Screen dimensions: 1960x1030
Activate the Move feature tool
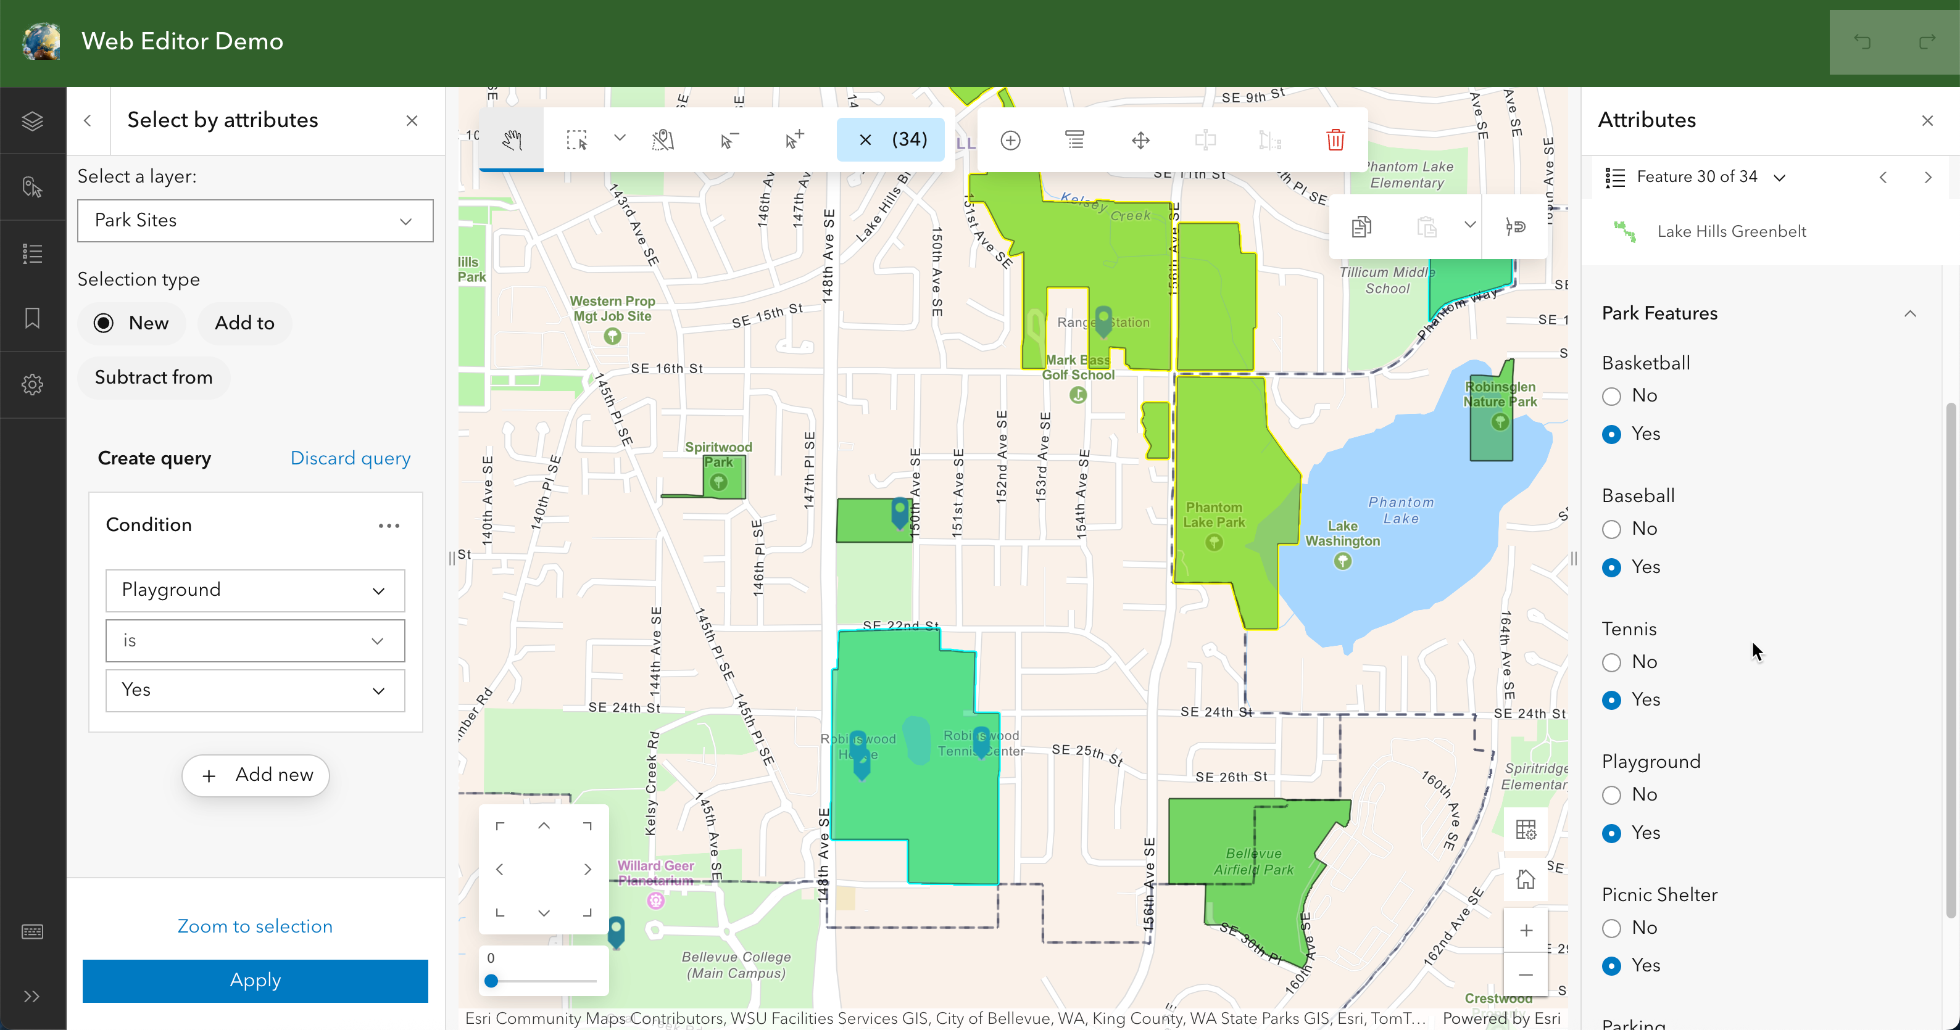1140,140
